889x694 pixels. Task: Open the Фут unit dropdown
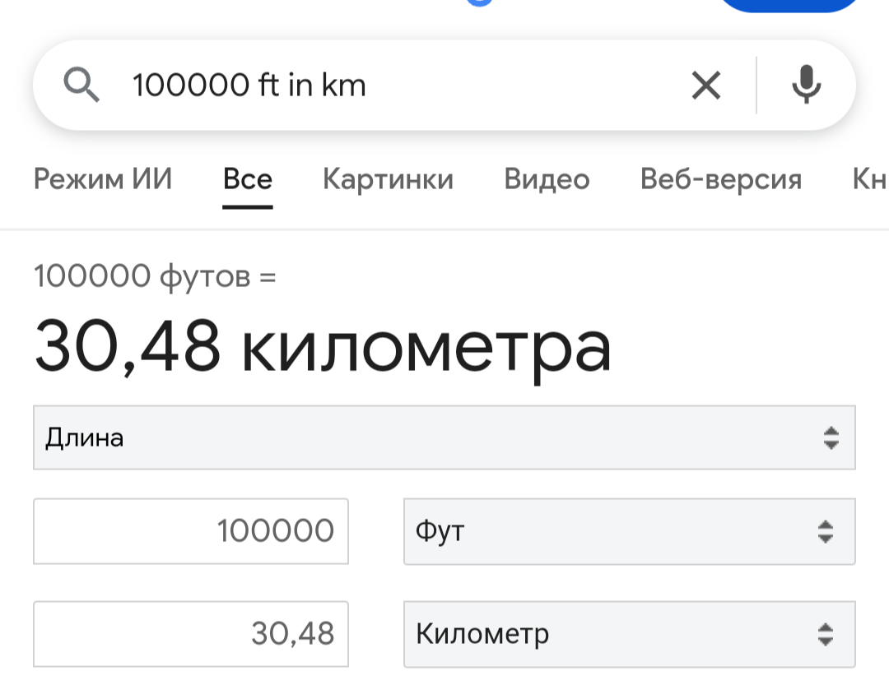(x=630, y=531)
